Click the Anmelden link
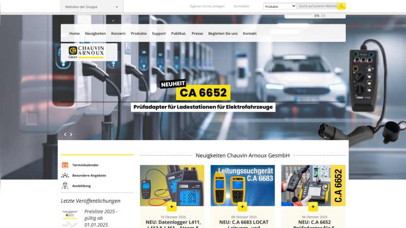This screenshot has width=406, height=228. coord(241,6)
